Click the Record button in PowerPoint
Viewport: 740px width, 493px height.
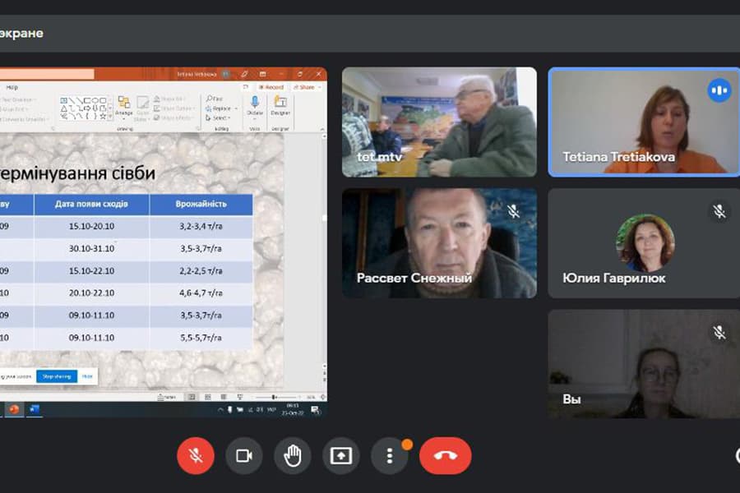[272, 87]
